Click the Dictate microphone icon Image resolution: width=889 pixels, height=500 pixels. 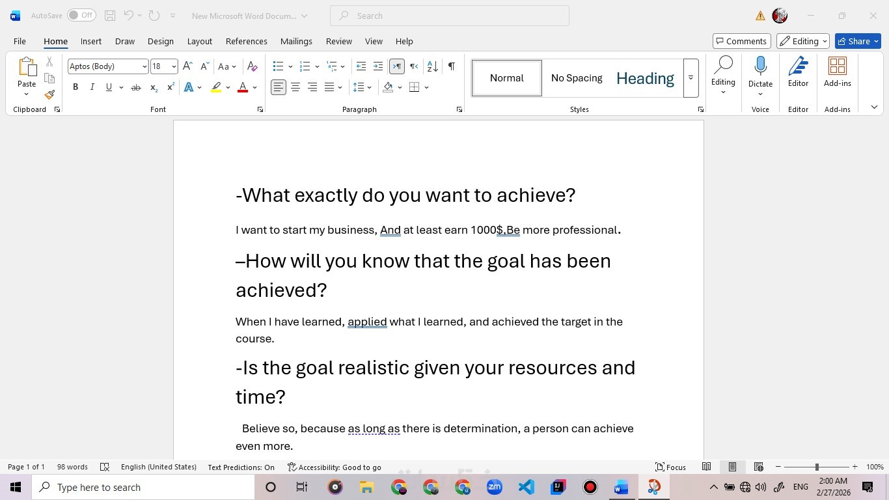(760, 66)
